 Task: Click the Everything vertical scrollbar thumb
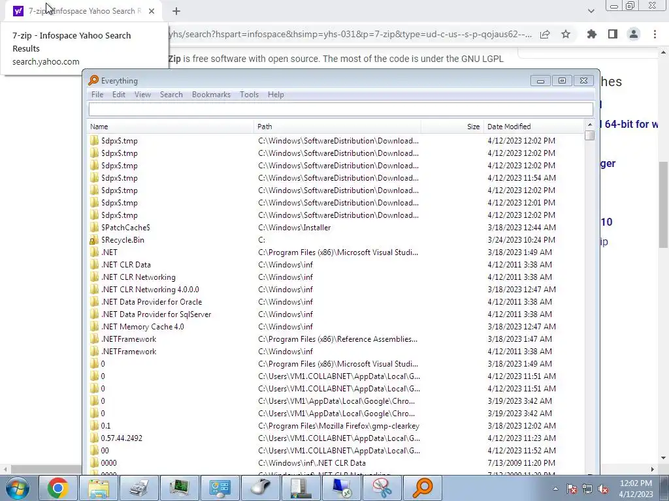pyautogui.click(x=590, y=136)
